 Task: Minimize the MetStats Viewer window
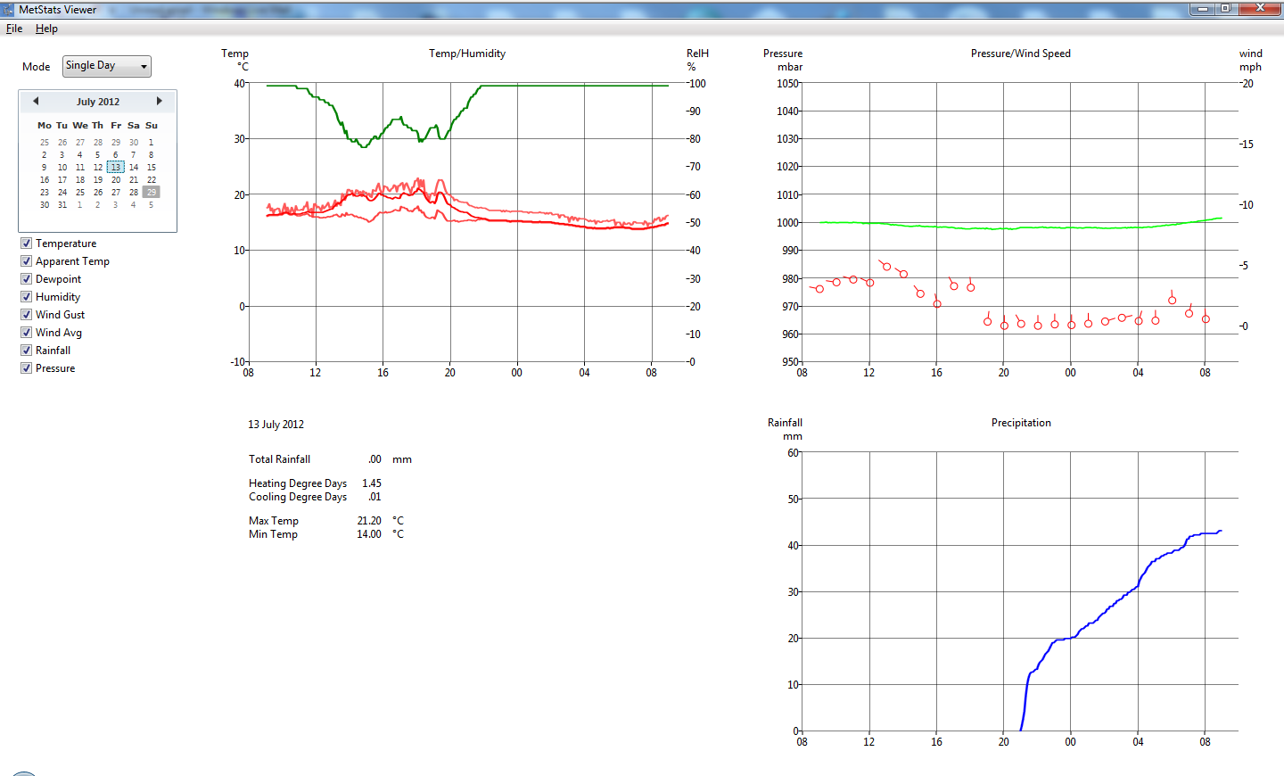(1203, 9)
